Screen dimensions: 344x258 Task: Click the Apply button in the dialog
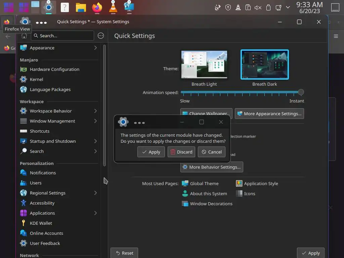(x=151, y=152)
